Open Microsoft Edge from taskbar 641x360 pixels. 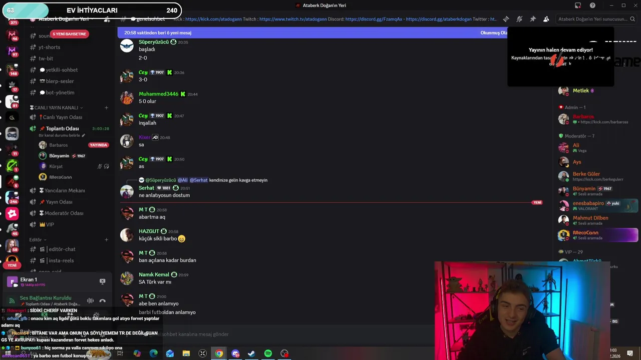[x=153, y=353]
